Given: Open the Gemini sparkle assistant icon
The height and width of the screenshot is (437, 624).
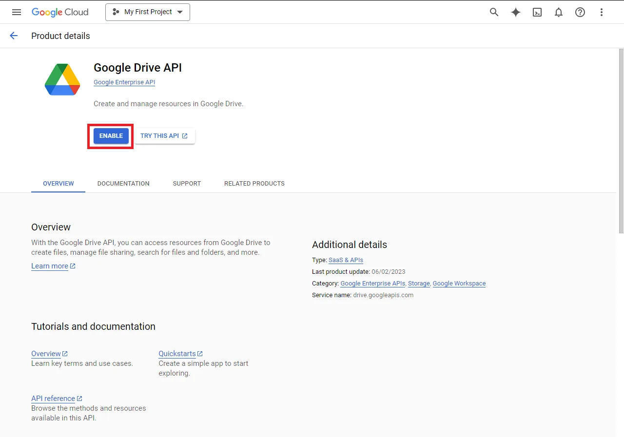Looking at the screenshot, I should 516,12.
